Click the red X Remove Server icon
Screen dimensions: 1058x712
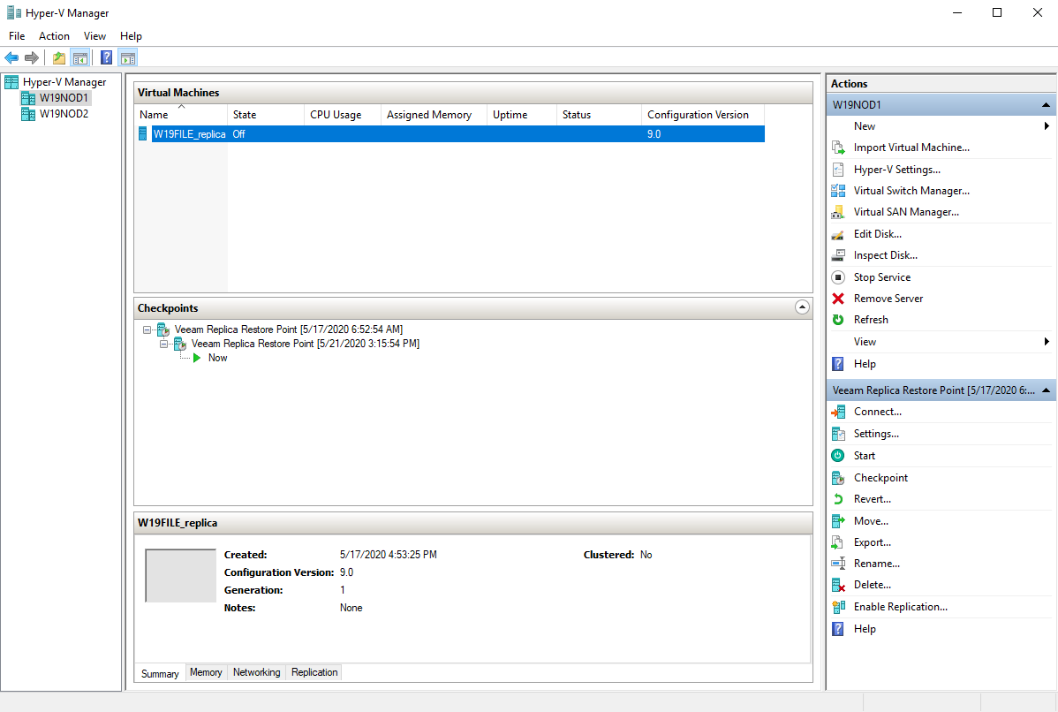pyautogui.click(x=838, y=299)
